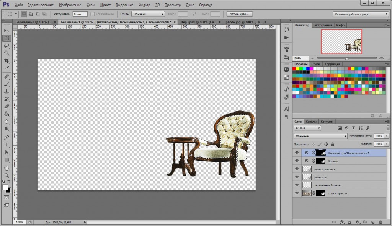The image size is (392, 226).
Task: Select the Eyedropper tool
Action: [x=7, y=68]
